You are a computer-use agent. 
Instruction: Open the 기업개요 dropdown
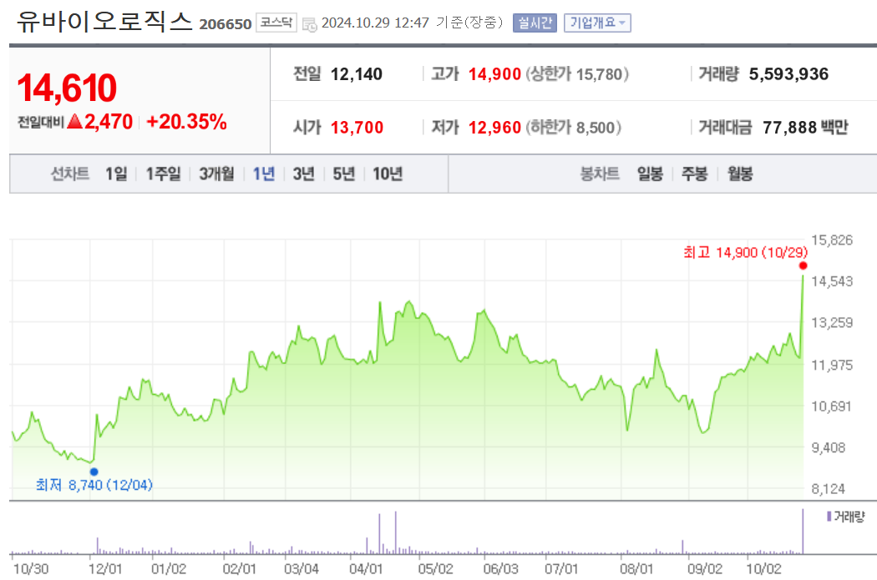[x=597, y=23]
